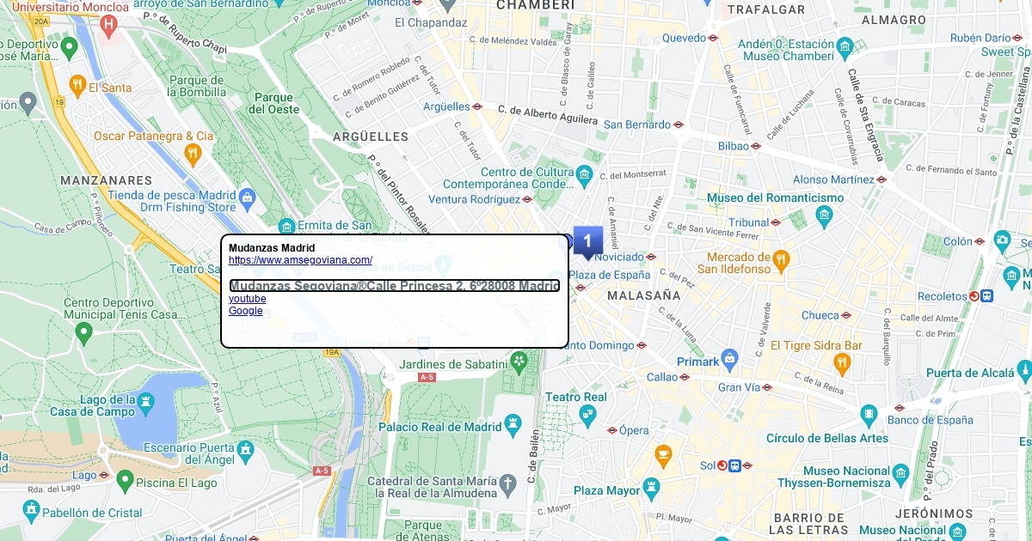The image size is (1032, 541).
Task: Click the Sol station icon
Action: pyautogui.click(x=734, y=465)
